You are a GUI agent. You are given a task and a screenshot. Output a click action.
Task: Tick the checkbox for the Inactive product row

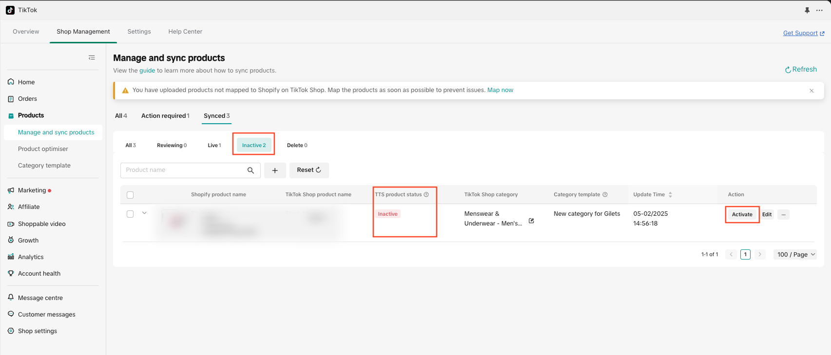coord(130,214)
